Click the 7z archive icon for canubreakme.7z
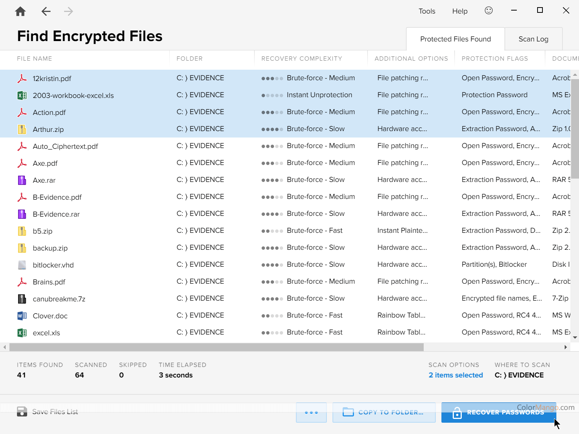The height and width of the screenshot is (434, 579). pos(22,299)
